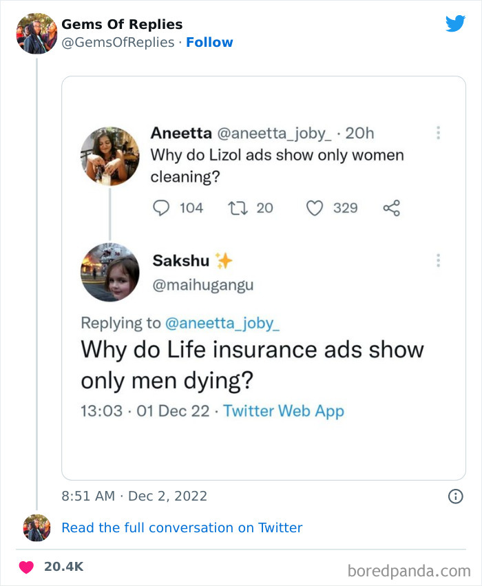Open the info icon beside the tweet date
Image resolution: width=482 pixels, height=586 pixels.
pos(455,496)
